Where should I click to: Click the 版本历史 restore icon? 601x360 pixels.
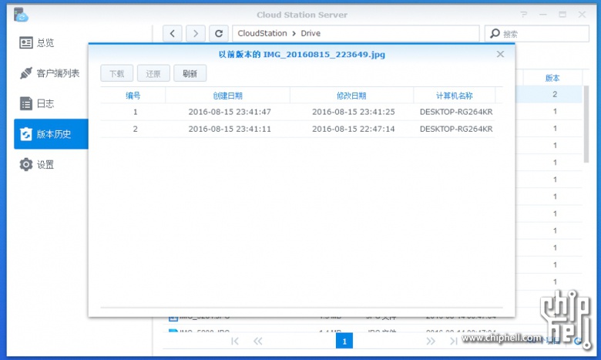(x=26, y=134)
